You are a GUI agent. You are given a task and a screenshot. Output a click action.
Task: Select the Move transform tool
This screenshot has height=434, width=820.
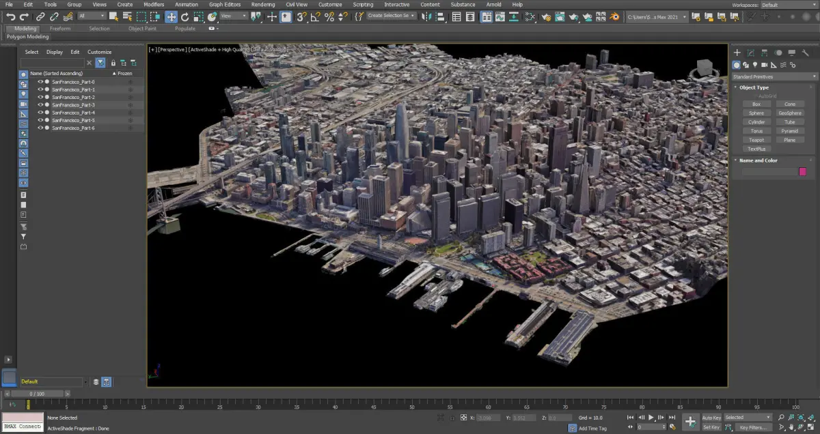coord(171,16)
